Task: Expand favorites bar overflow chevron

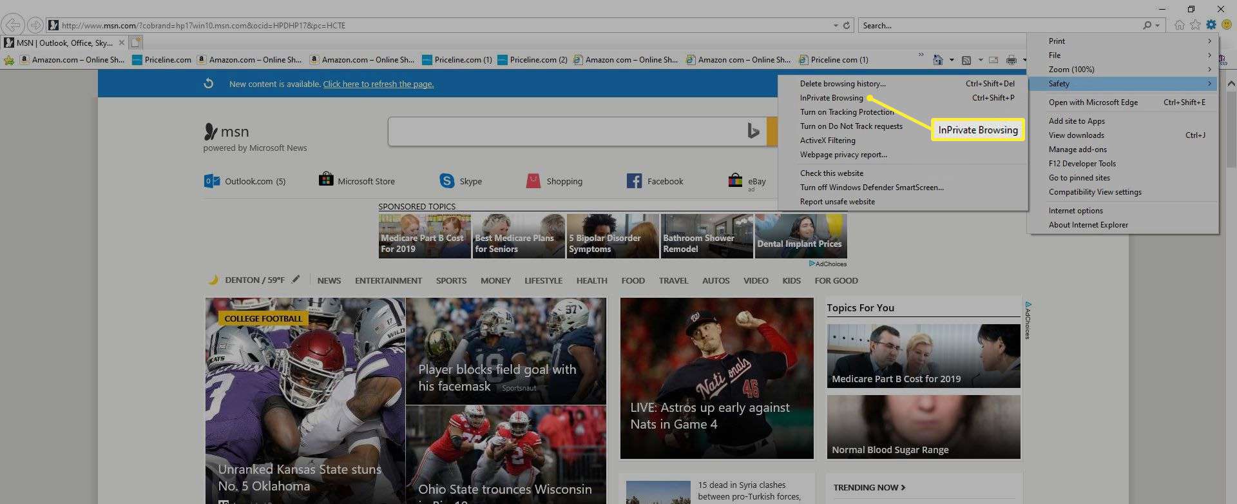Action: [x=921, y=55]
